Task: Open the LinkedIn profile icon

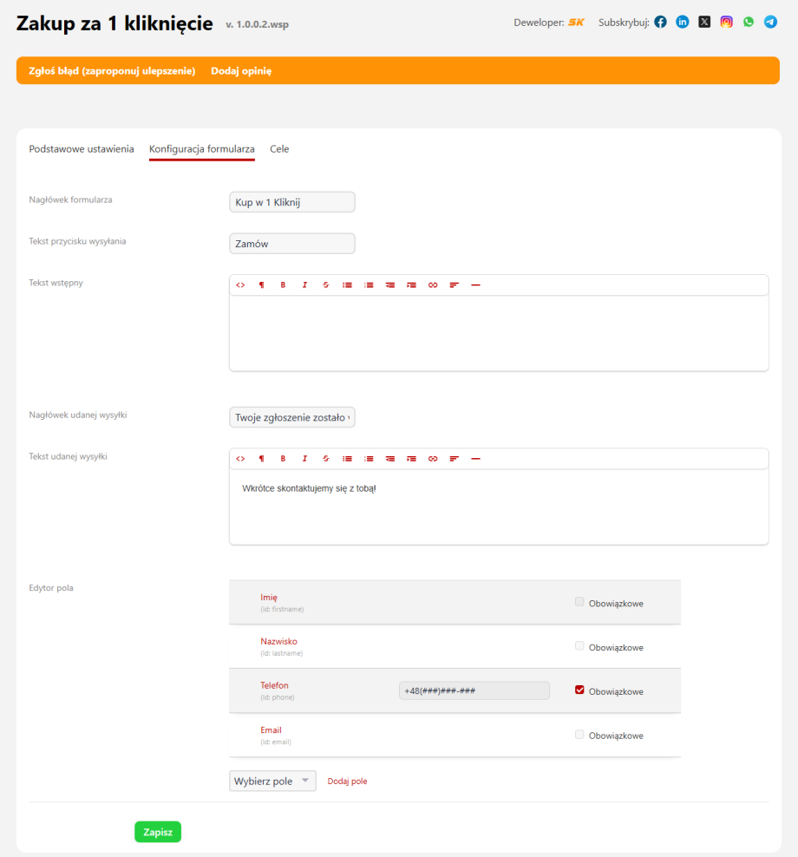Action: [683, 23]
